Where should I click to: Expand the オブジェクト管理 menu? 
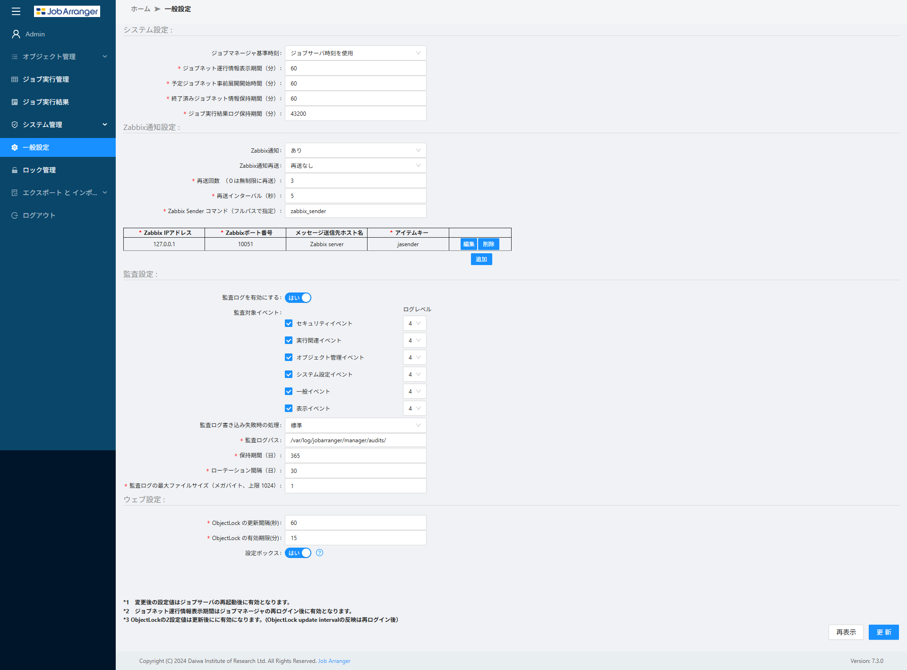click(x=58, y=57)
